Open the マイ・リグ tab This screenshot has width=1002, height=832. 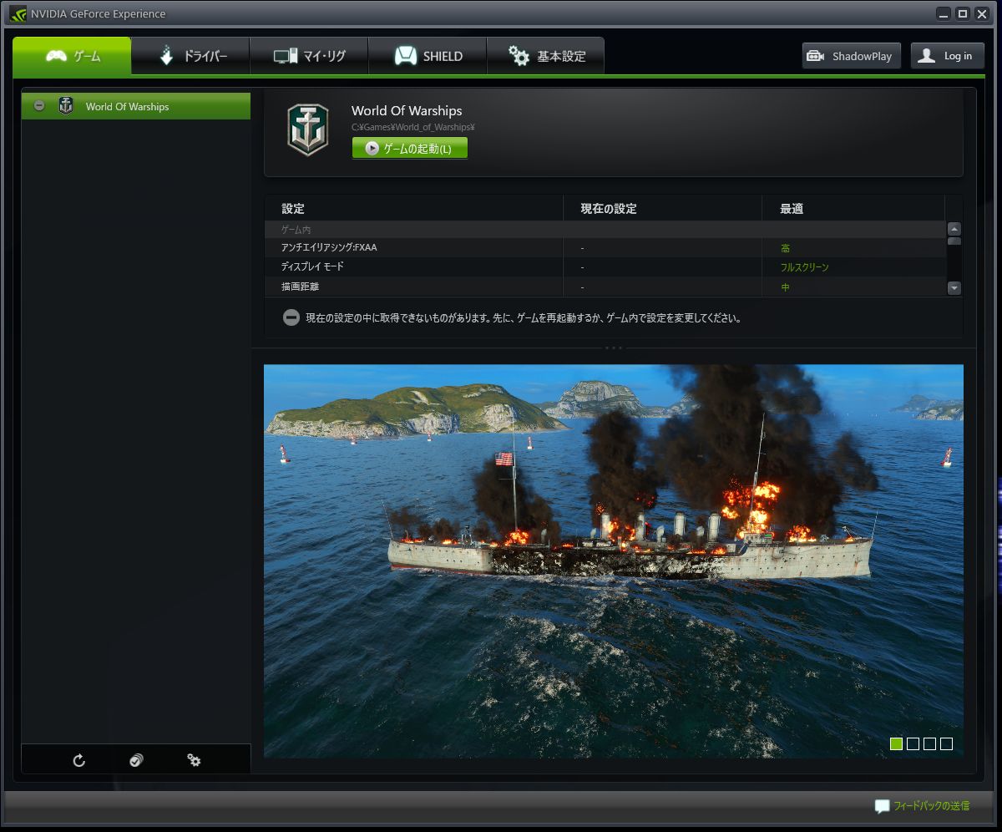(x=310, y=56)
